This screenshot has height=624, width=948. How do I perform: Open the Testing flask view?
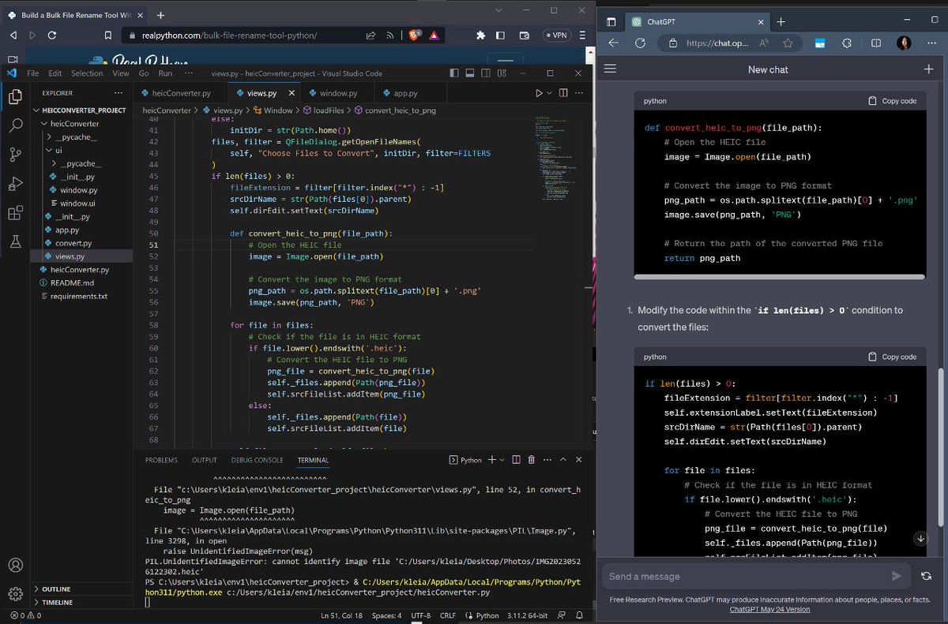click(14, 242)
